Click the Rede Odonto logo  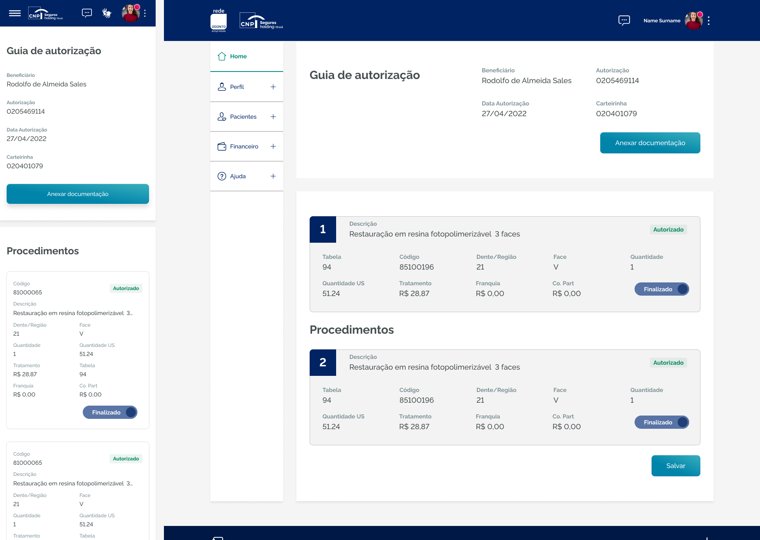219,21
